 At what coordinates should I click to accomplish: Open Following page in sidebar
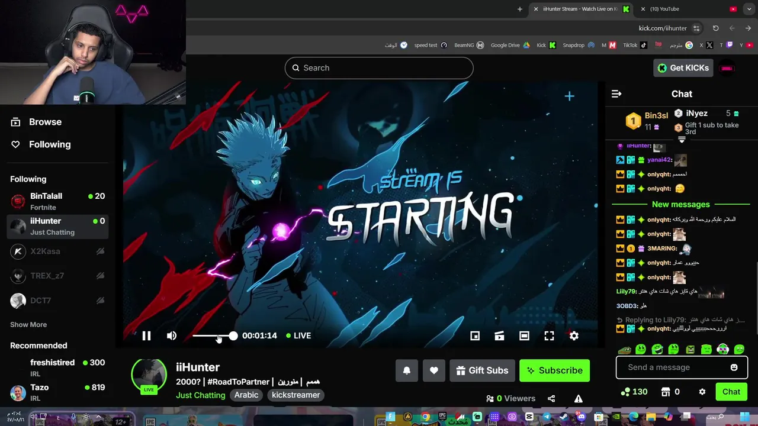pyautogui.click(x=41, y=144)
